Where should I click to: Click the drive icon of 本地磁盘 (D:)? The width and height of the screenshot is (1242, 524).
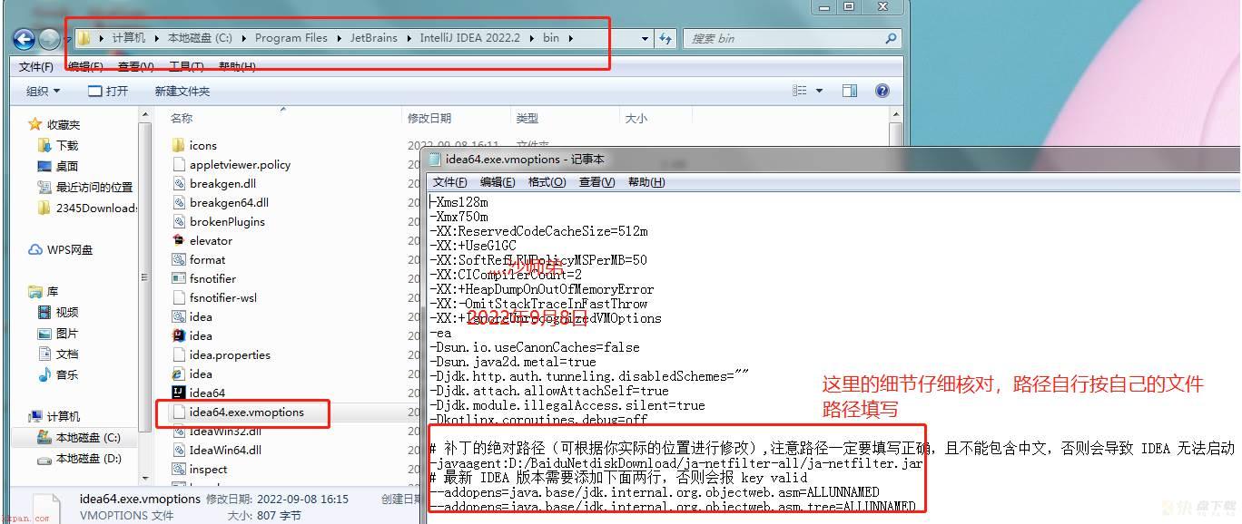[44, 459]
